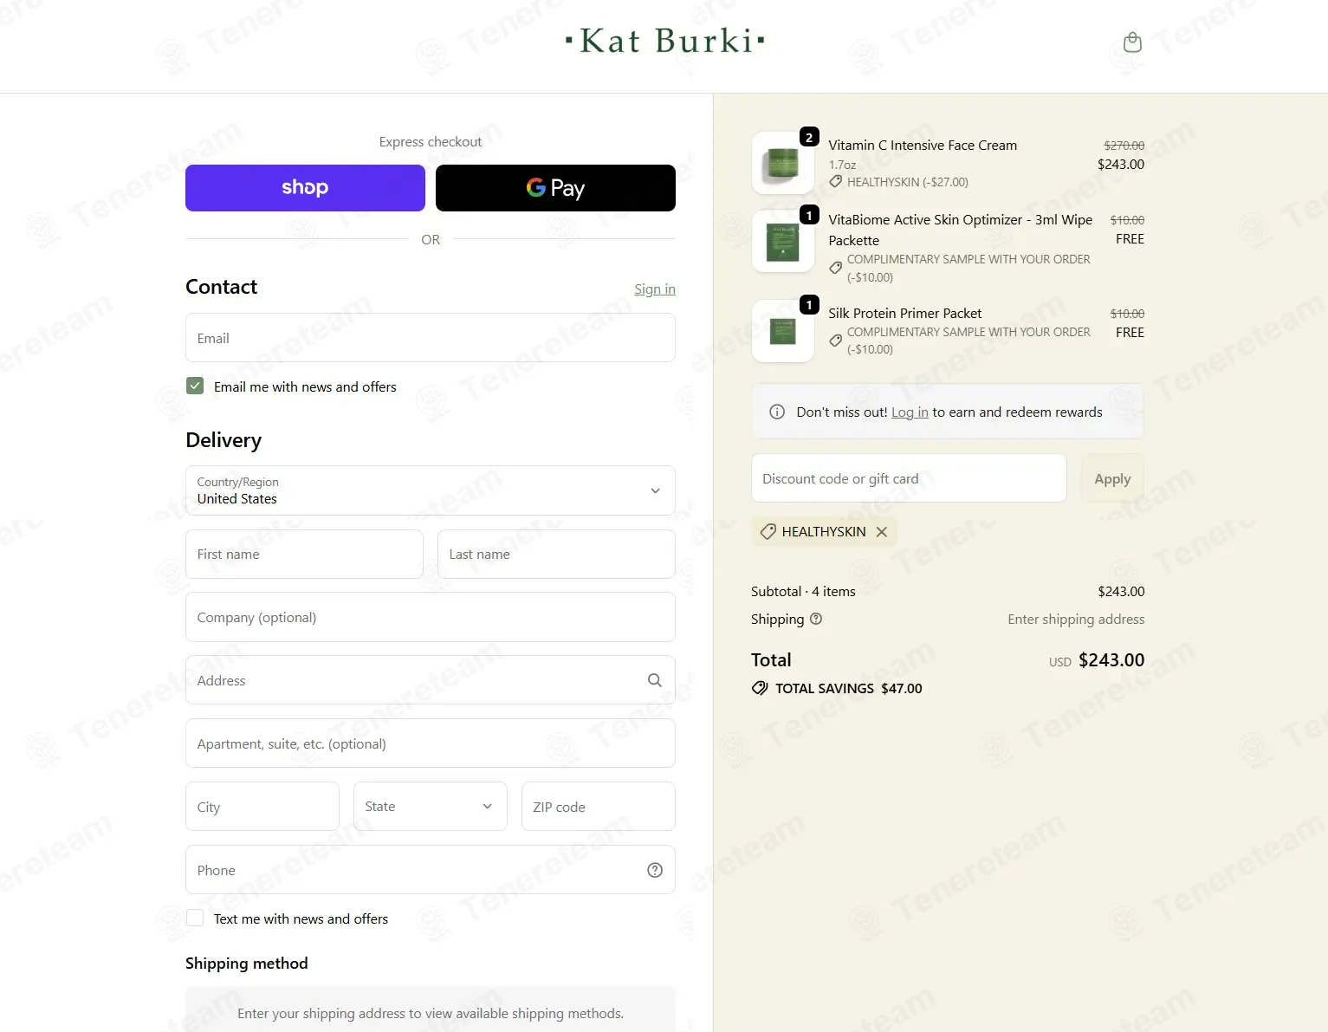The height and width of the screenshot is (1032, 1328).
Task: Open the shopping bag cart icon
Action: [x=1132, y=42]
